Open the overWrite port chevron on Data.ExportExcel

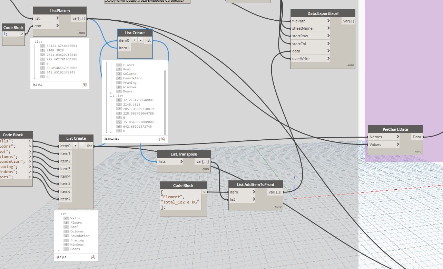(x=328, y=59)
